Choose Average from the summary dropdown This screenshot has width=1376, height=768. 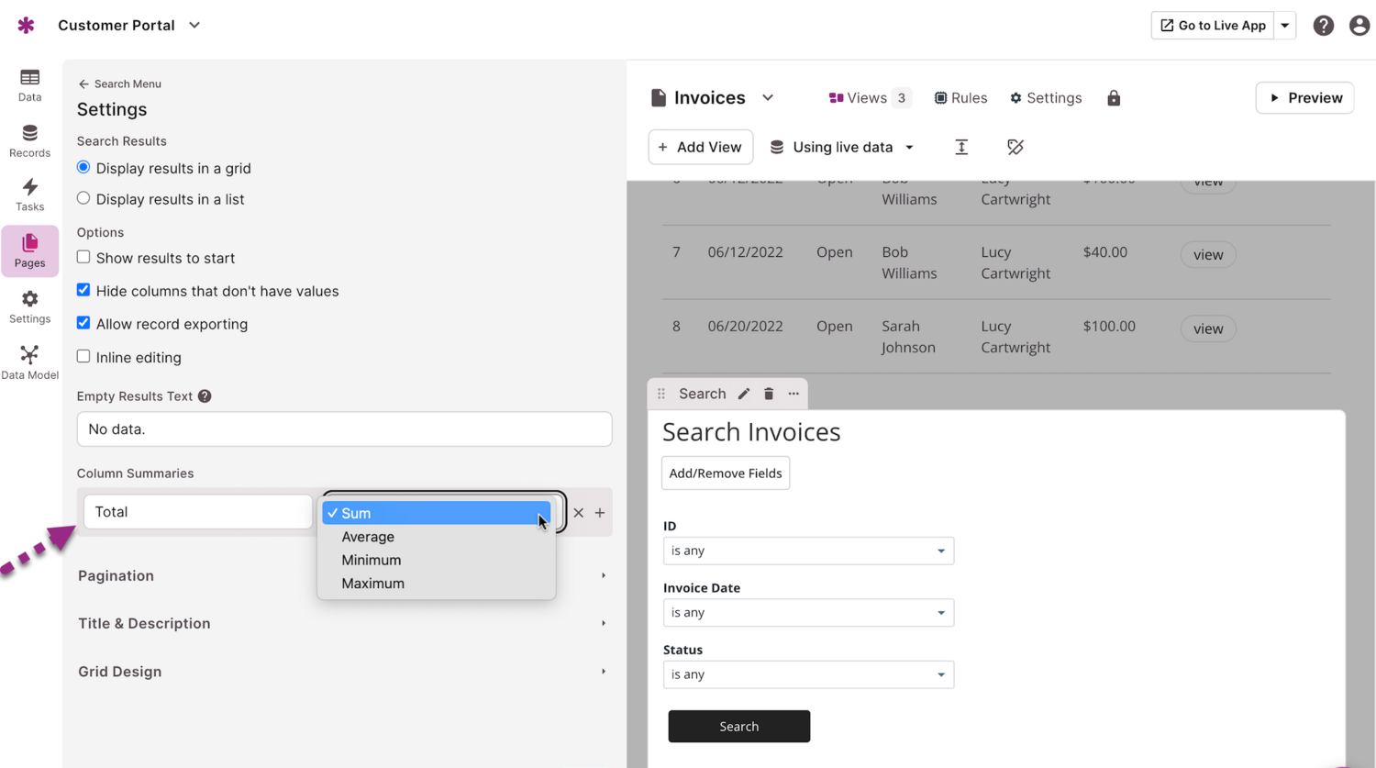(x=368, y=537)
